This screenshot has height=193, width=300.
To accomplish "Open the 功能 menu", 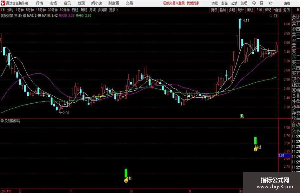I will (x=215, y=3).
